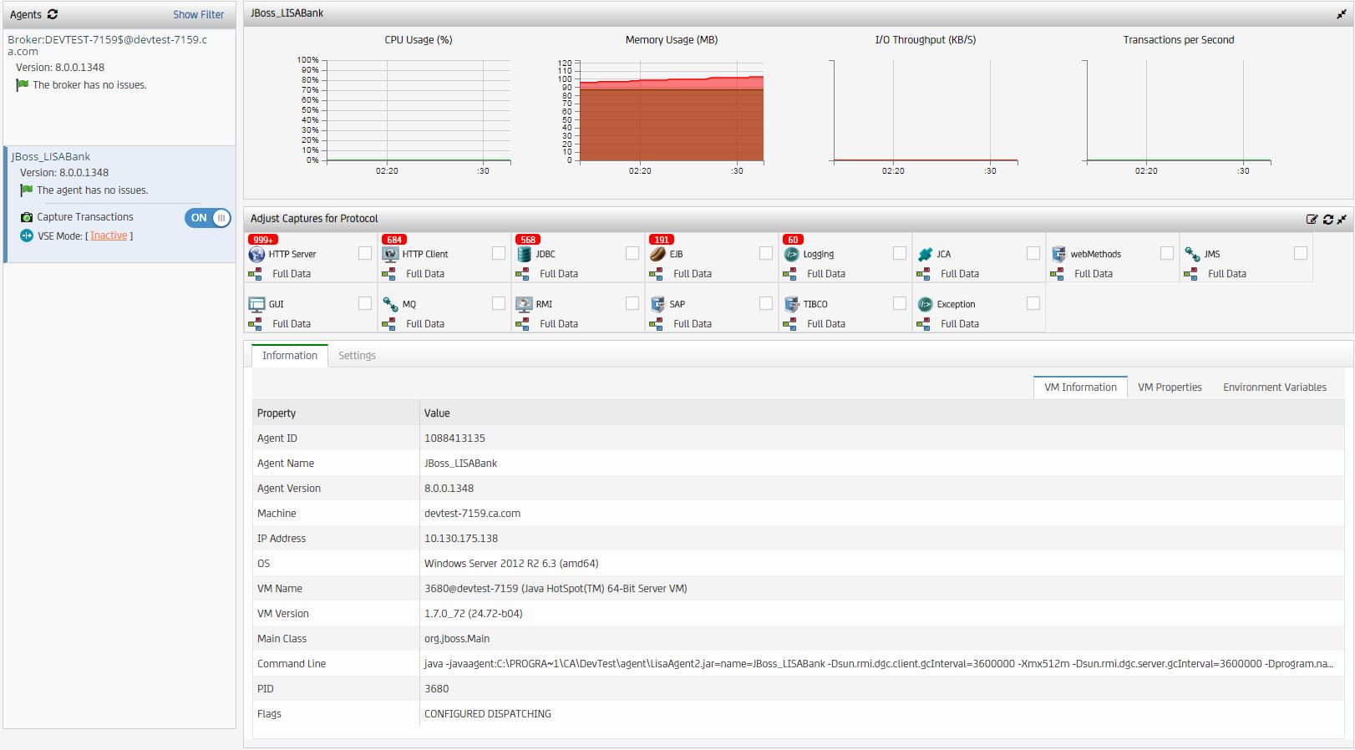Switch to the Information tab
The image size is (1355, 750).
coord(290,356)
